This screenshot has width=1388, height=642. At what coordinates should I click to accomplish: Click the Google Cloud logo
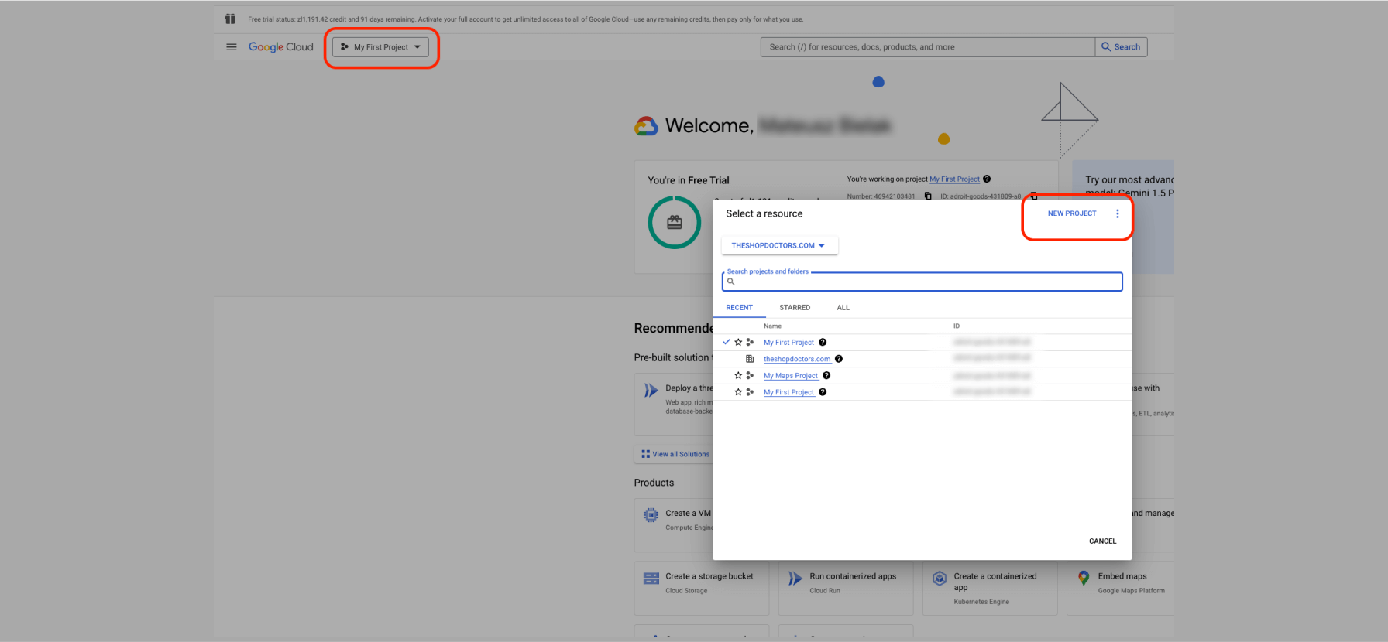point(280,47)
